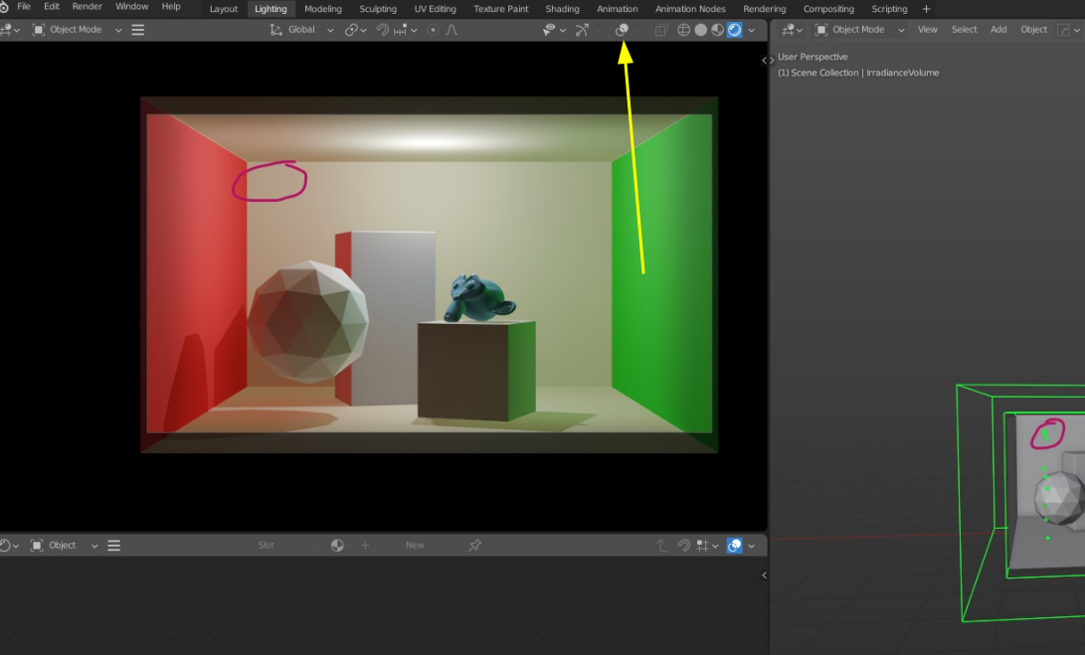The height and width of the screenshot is (655, 1085).
Task: Open node snap type dropdown
Action: tap(707, 545)
